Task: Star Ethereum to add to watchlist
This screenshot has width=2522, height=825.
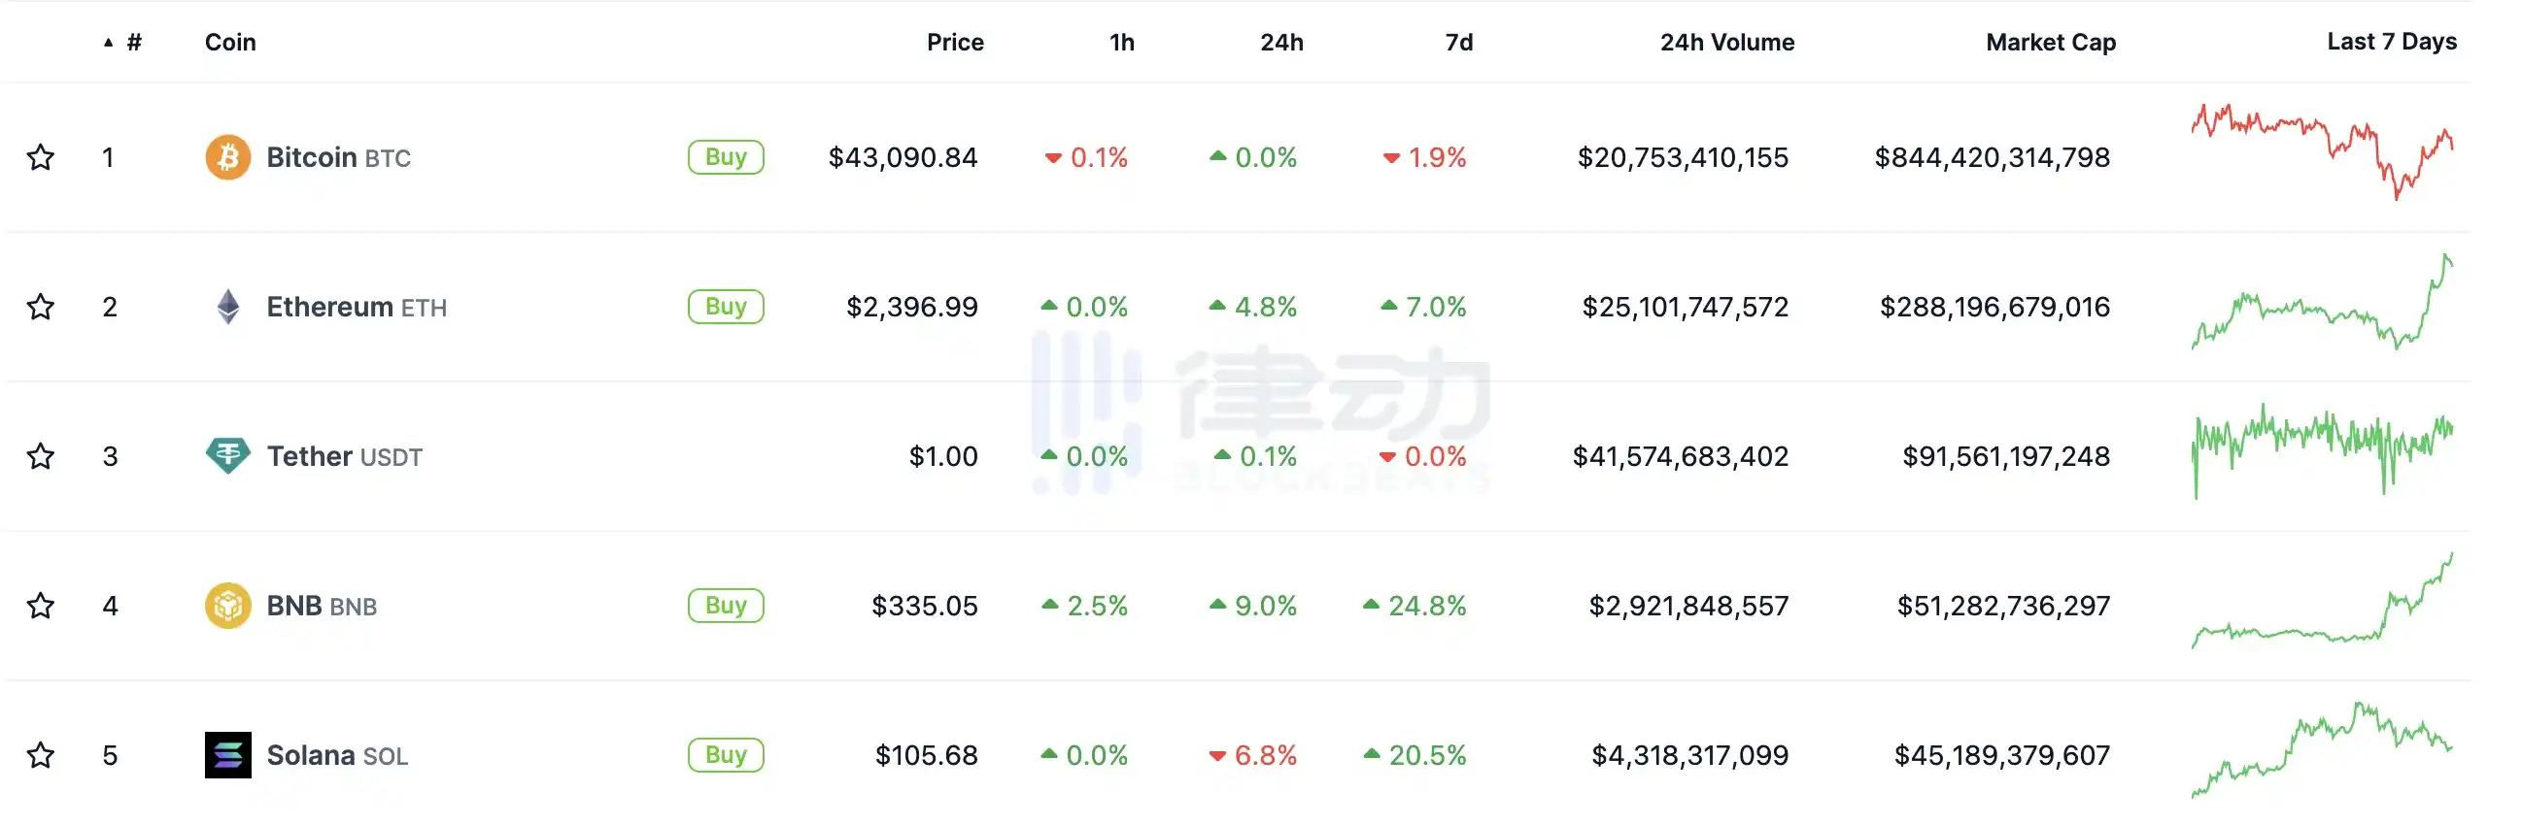Action: pyautogui.click(x=40, y=307)
